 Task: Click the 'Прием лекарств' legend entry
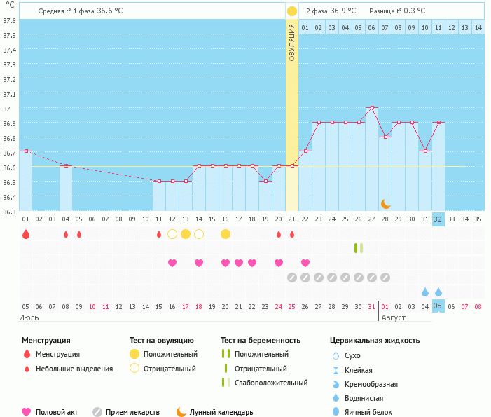tap(132, 412)
